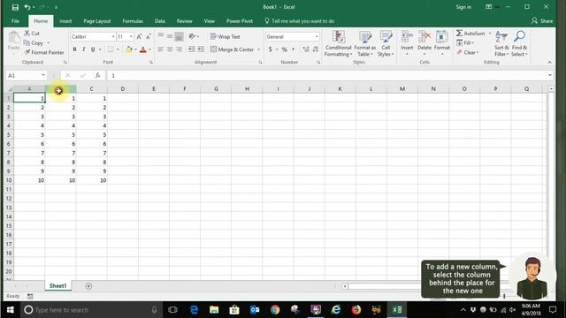Apply the accounting dollar format
Screen dimensions: 566x318
tap(271, 49)
